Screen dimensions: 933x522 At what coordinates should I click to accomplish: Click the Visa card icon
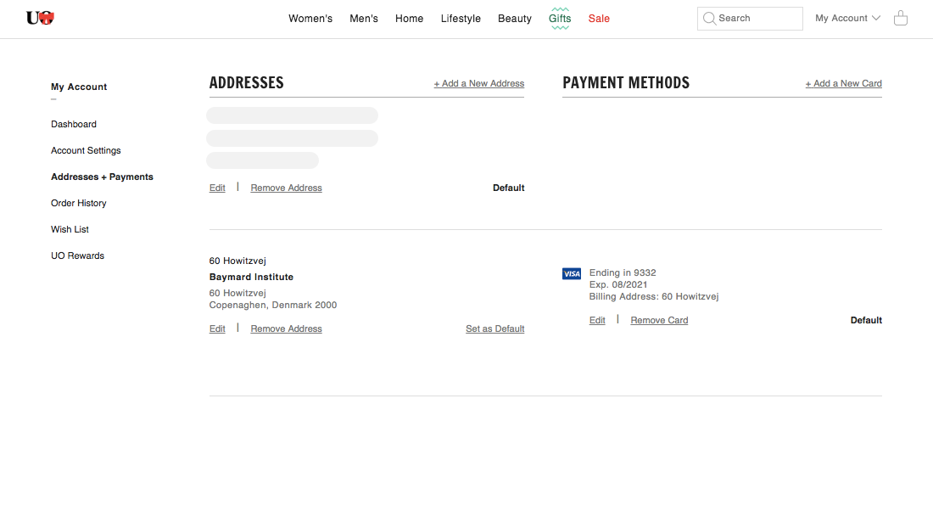(x=572, y=273)
